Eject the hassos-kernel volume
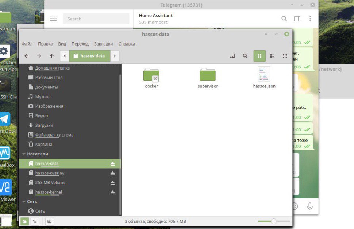The height and width of the screenshot is (229, 354). pyautogui.click(x=113, y=192)
